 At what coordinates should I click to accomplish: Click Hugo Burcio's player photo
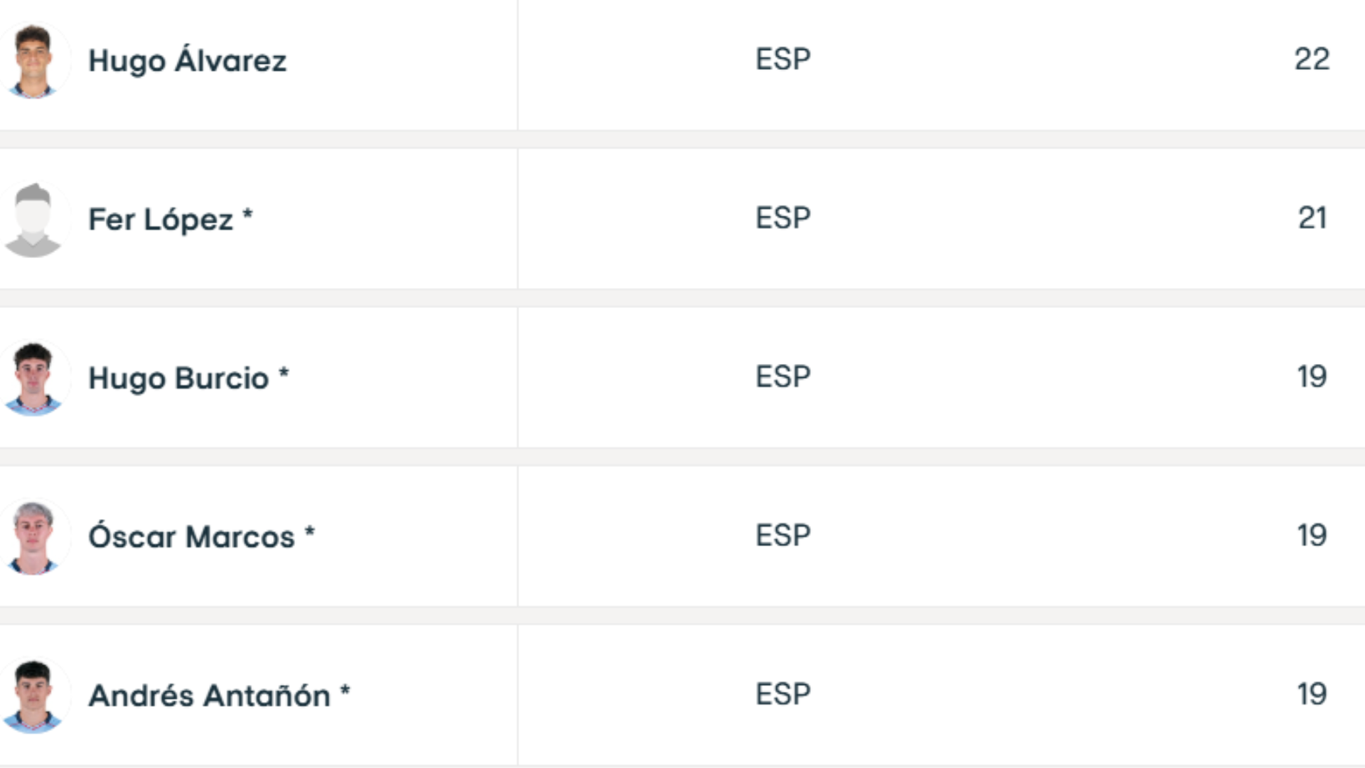point(33,378)
